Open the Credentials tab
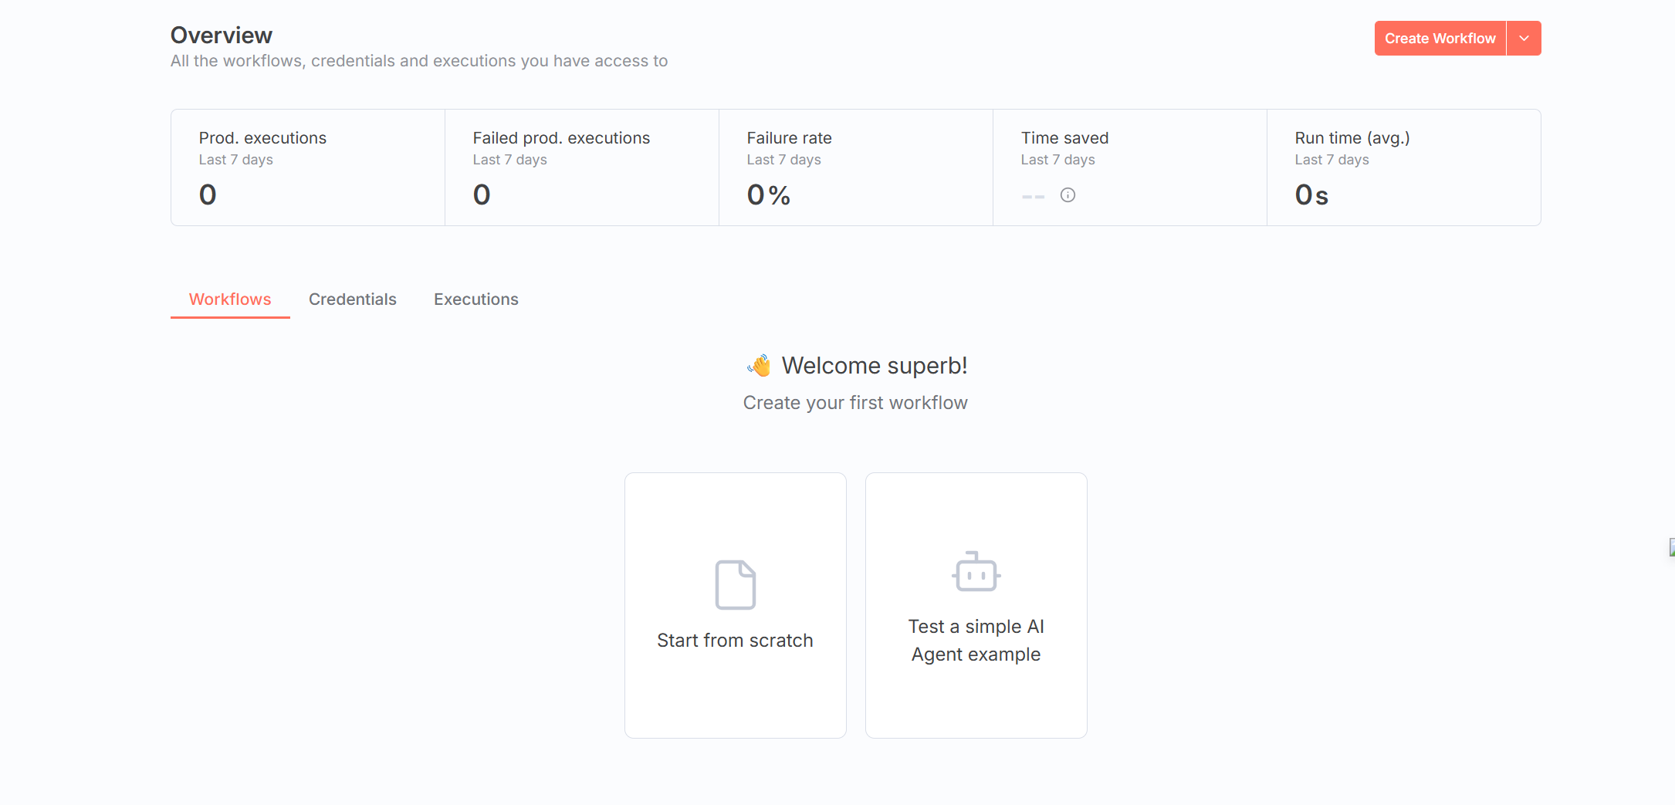 point(353,299)
